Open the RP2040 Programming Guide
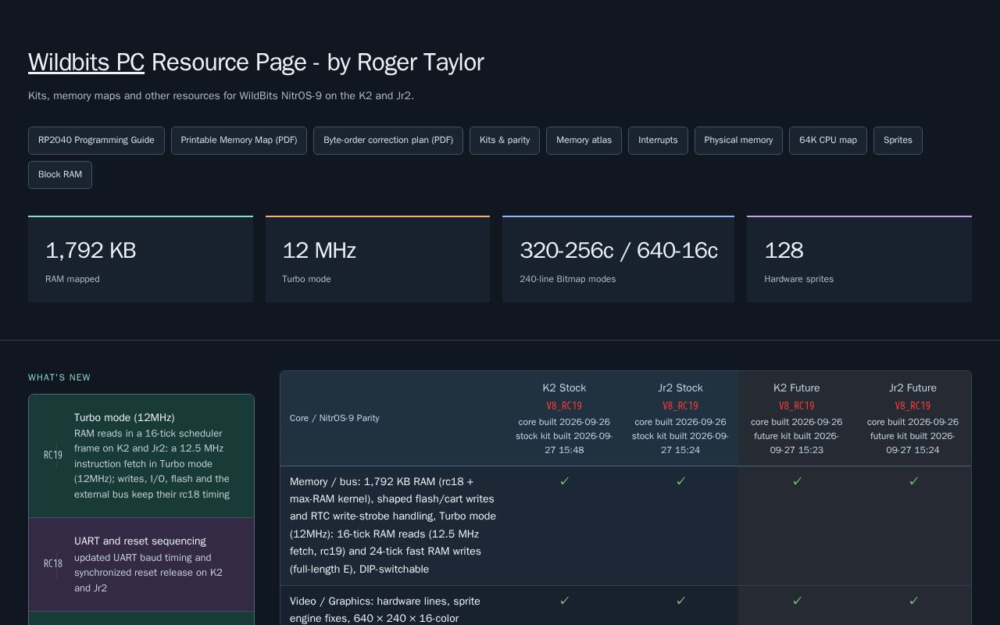The width and height of the screenshot is (1000, 625). [96, 141]
